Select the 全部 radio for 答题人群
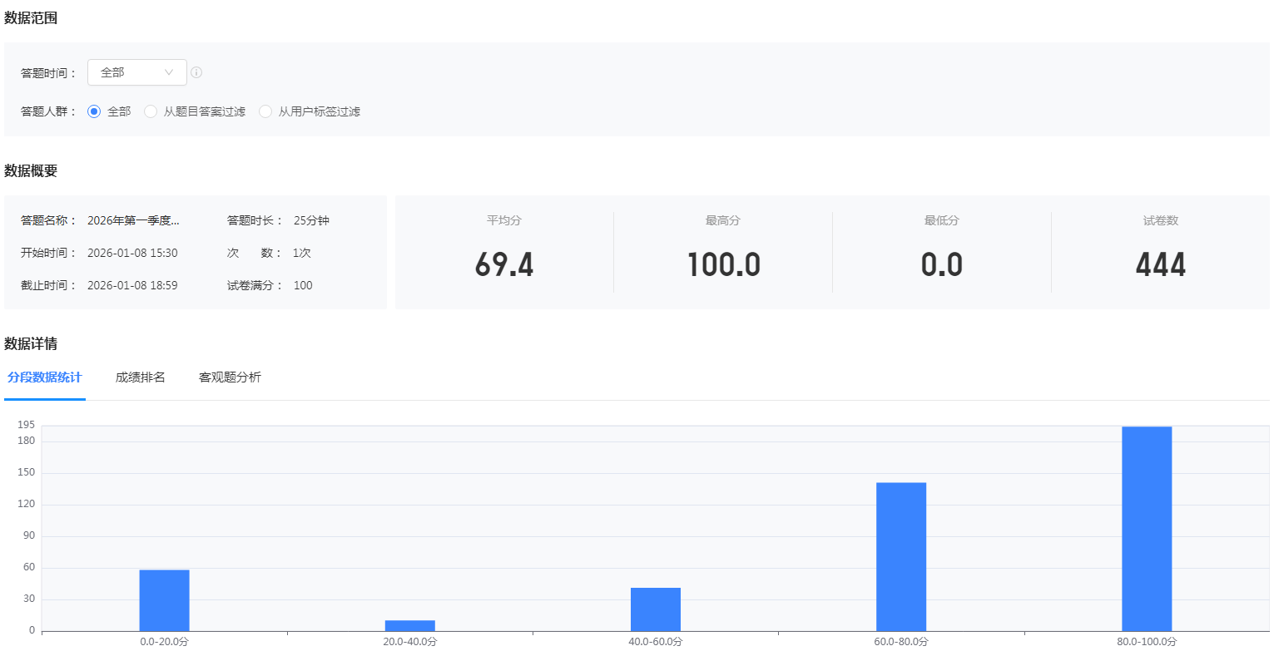1274x651 pixels. [x=94, y=111]
